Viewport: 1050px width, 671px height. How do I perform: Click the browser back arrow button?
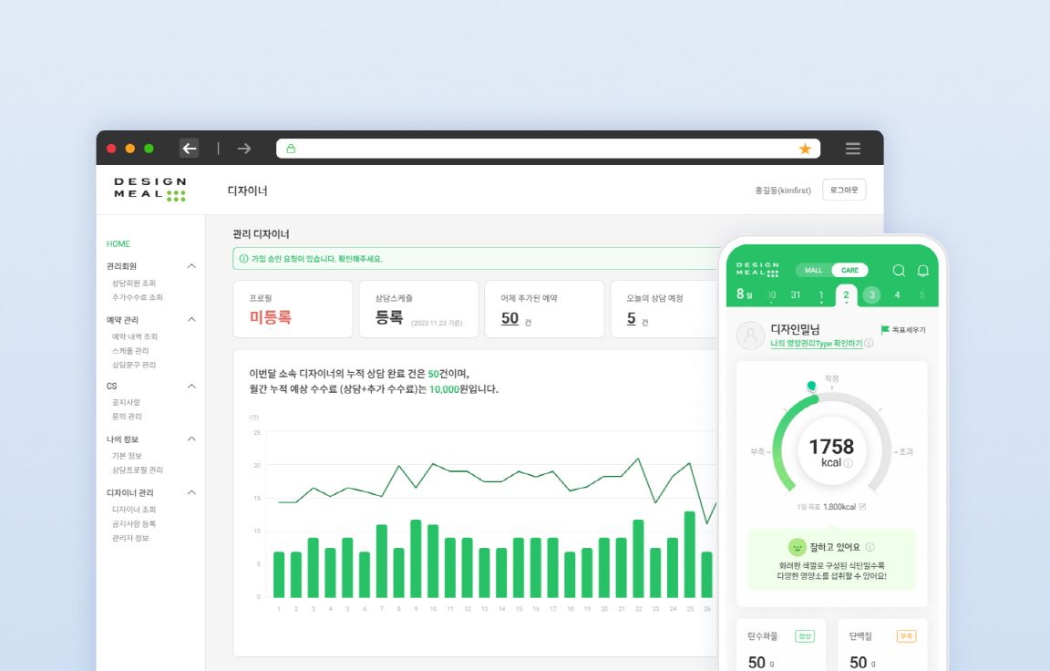pos(190,148)
